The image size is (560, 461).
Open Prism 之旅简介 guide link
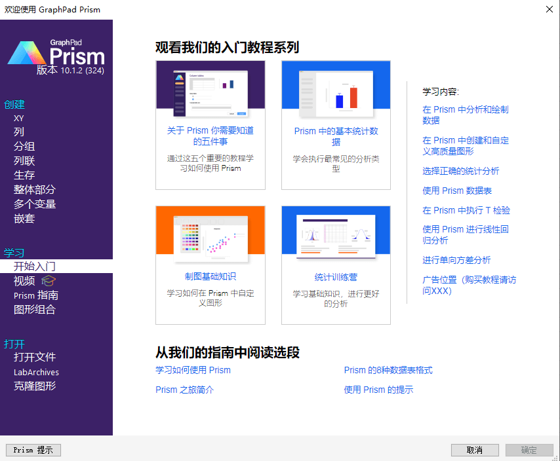click(185, 390)
